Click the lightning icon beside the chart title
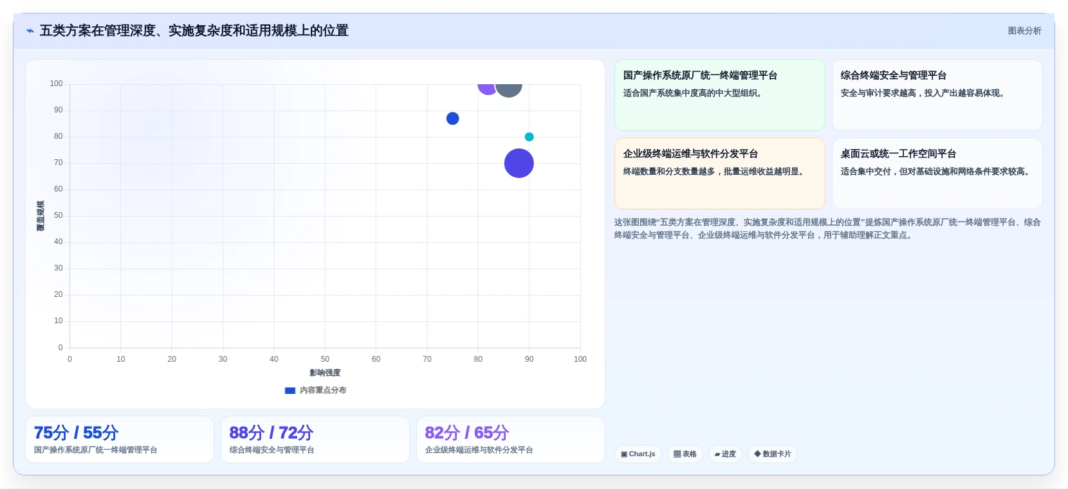Viewport: 1068px width, 489px height. 30,31
